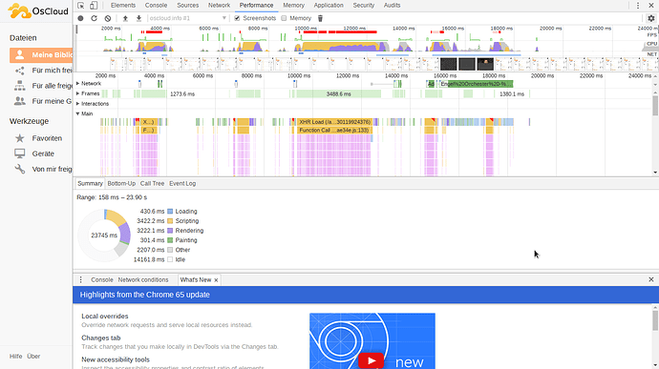
Task: Click the Hilfe link
Action: [15, 356]
